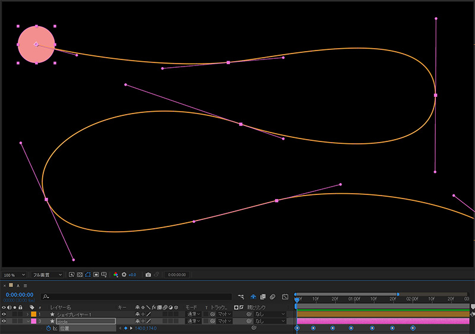Click the position stopwatch icon
This screenshot has width=475, height=334.
[x=48, y=328]
